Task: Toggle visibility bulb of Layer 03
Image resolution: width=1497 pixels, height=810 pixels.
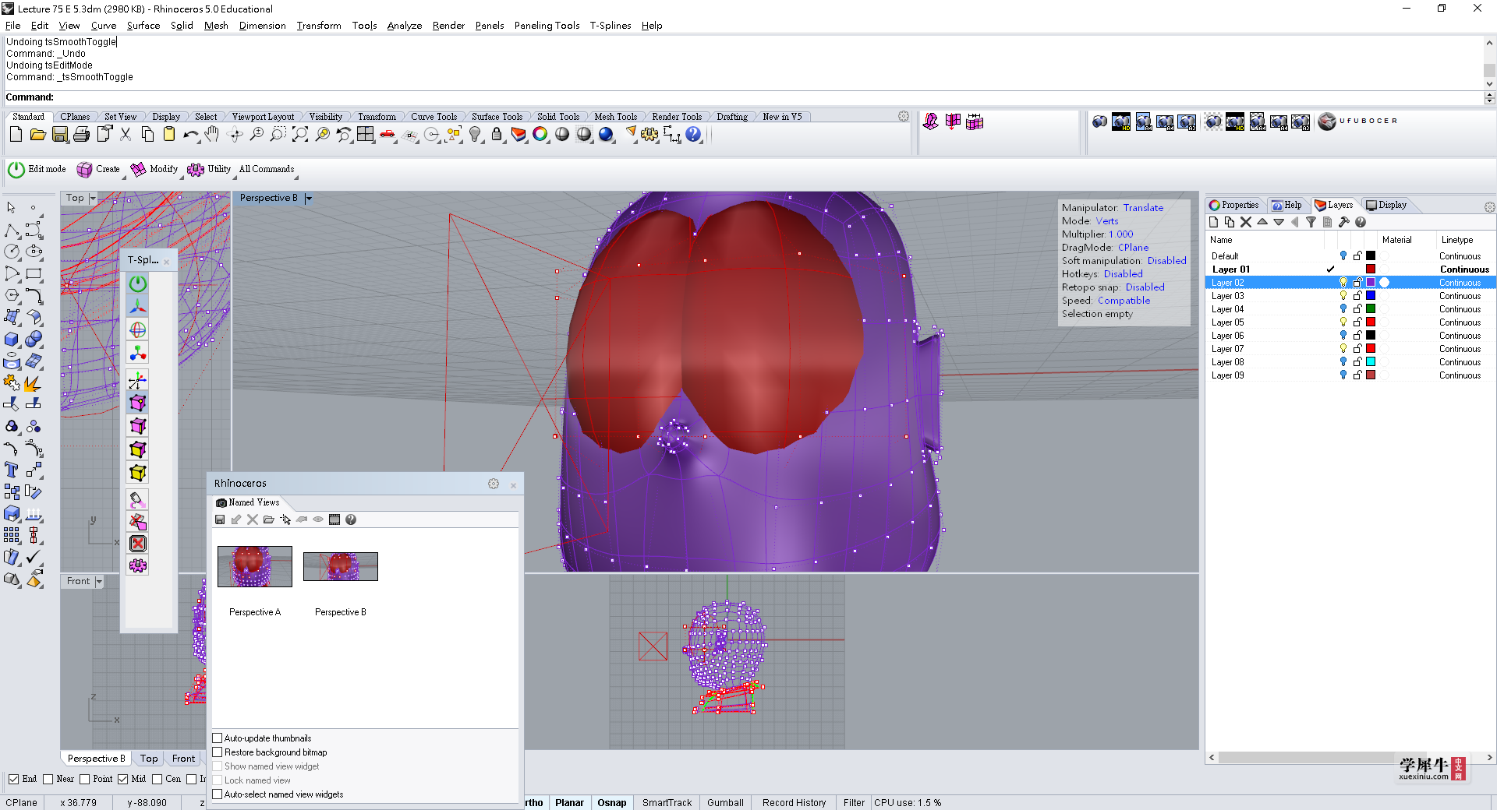Action: click(x=1343, y=296)
